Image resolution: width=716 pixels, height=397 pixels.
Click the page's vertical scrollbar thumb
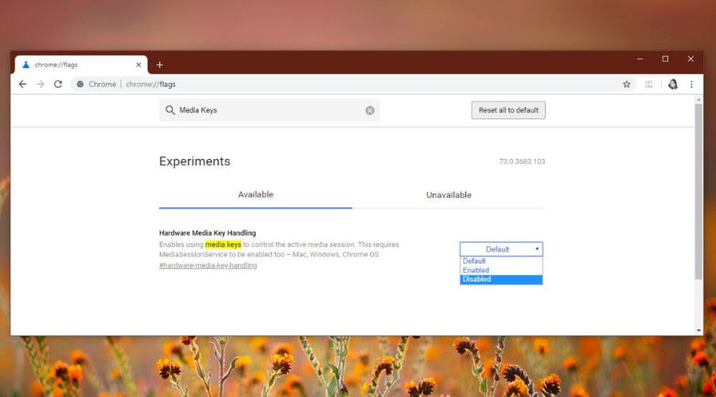[x=698, y=191]
